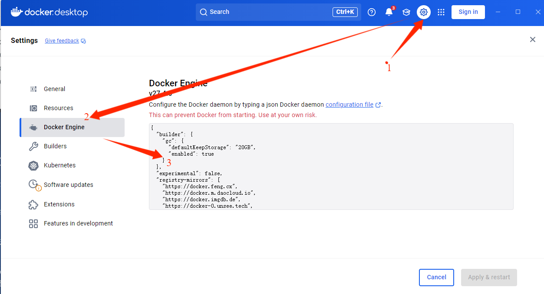Click the Kubernetes wheel icon
The width and height of the screenshot is (544, 294).
[x=33, y=165]
